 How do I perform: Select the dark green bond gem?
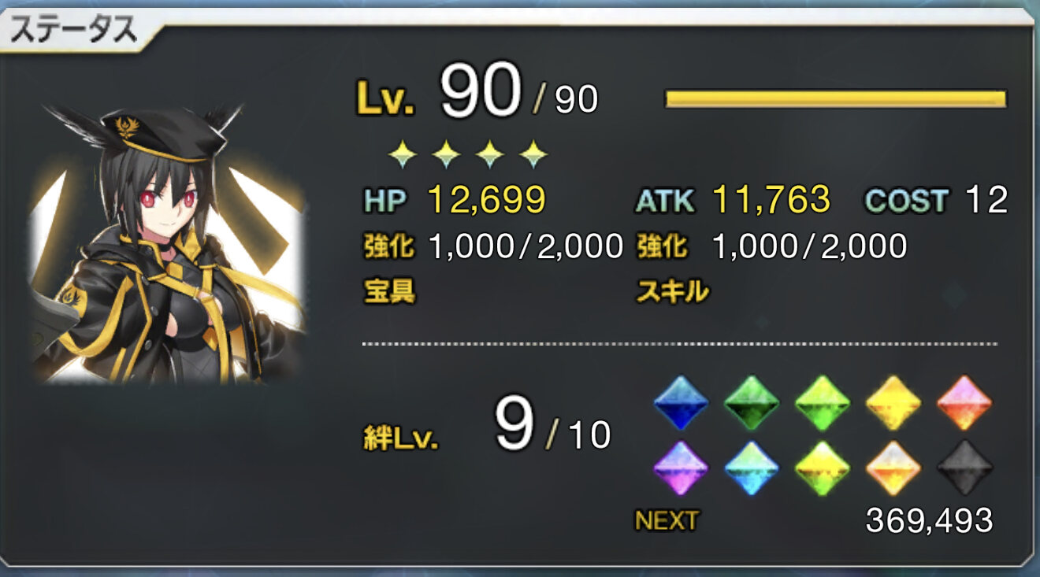[x=752, y=401]
